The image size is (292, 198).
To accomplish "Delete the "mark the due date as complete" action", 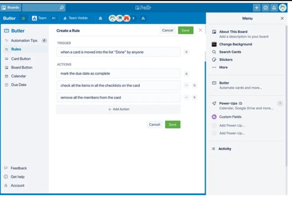I will [186, 74].
